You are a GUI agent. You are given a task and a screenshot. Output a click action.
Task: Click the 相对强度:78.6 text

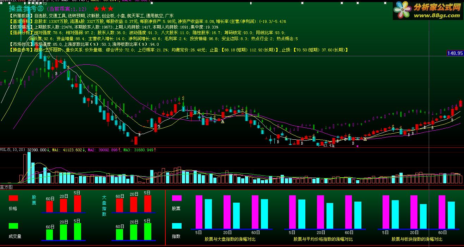click(48, 33)
